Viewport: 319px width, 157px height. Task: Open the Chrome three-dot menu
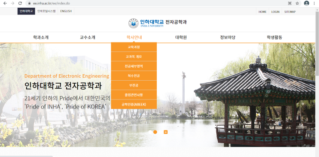(x=314, y=3)
